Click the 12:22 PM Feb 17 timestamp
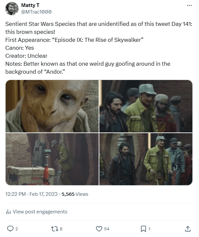Screen dimensions: 199x237 pyautogui.click(x=31, y=194)
